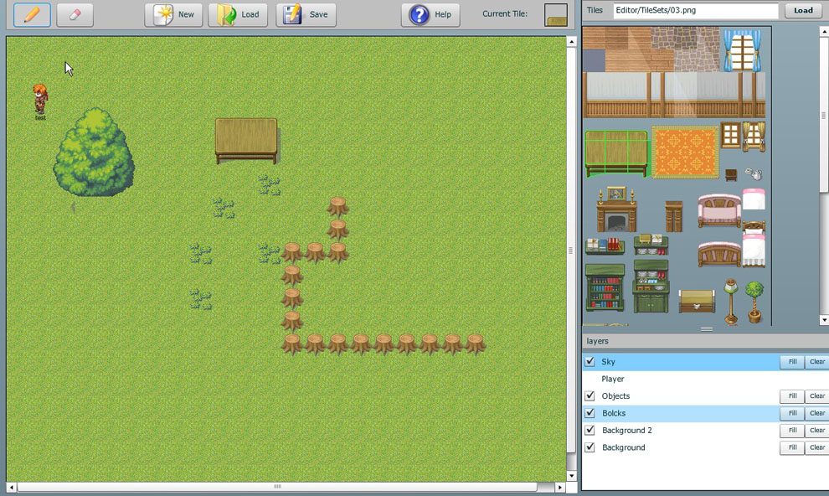Select the blue curtained window tile
This screenshot has width=829, height=496.
(745, 49)
